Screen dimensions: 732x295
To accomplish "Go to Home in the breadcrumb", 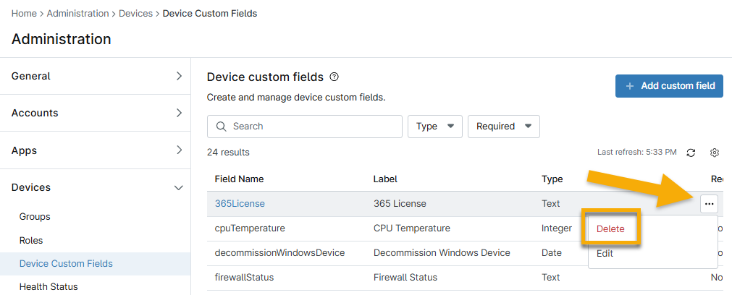I will (24, 13).
